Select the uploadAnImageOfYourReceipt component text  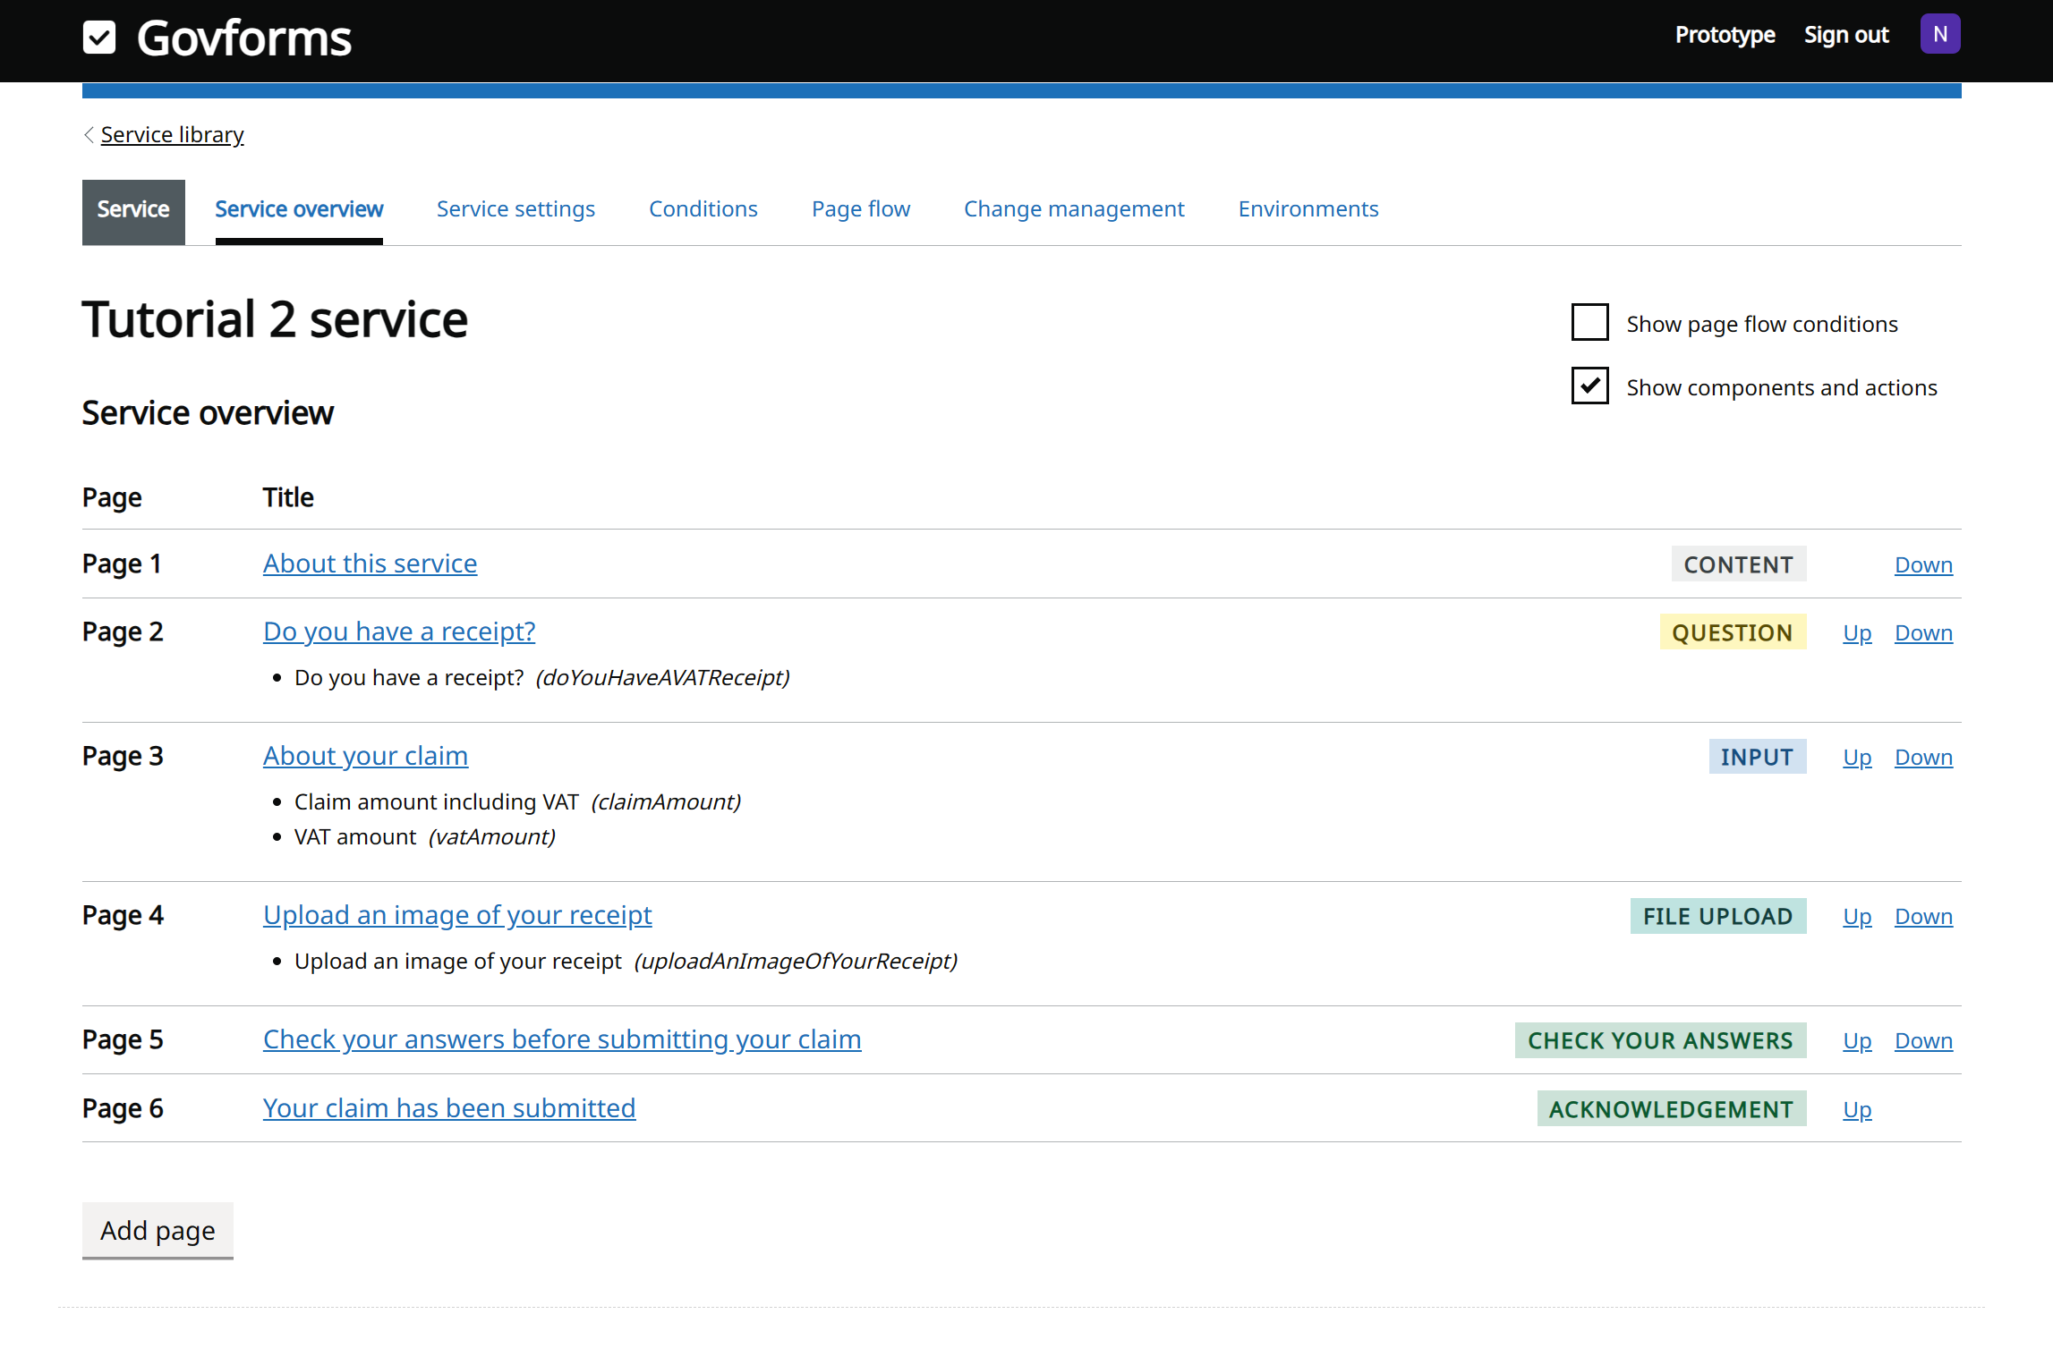796,962
